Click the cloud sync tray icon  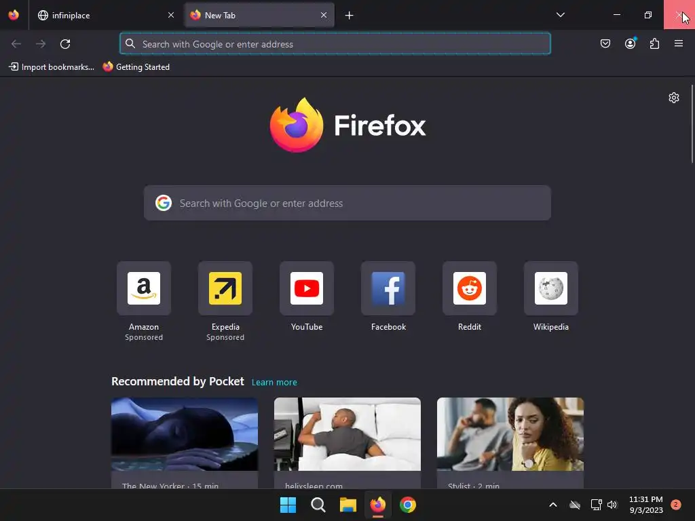[575, 505]
